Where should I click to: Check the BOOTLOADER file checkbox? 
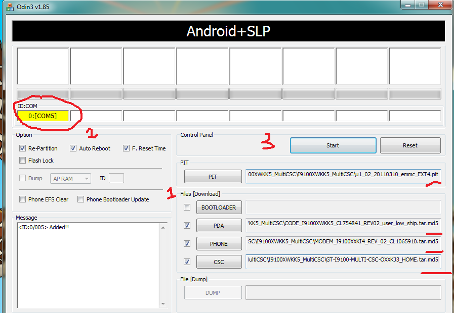pos(187,207)
